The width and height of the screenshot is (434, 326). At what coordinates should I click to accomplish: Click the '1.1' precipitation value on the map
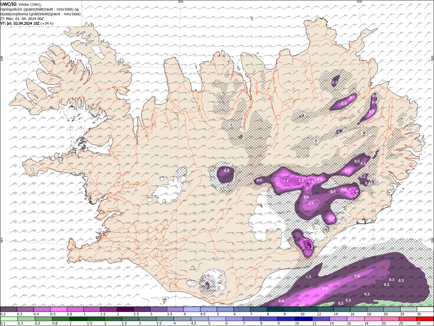[286, 181]
